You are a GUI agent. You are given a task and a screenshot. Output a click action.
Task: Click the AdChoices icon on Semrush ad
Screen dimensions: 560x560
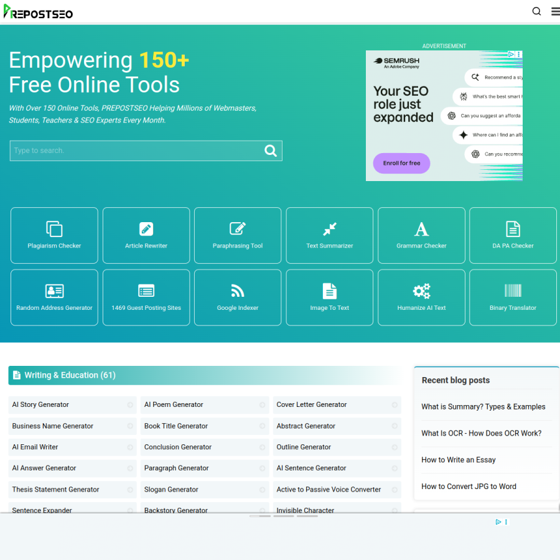coord(511,54)
